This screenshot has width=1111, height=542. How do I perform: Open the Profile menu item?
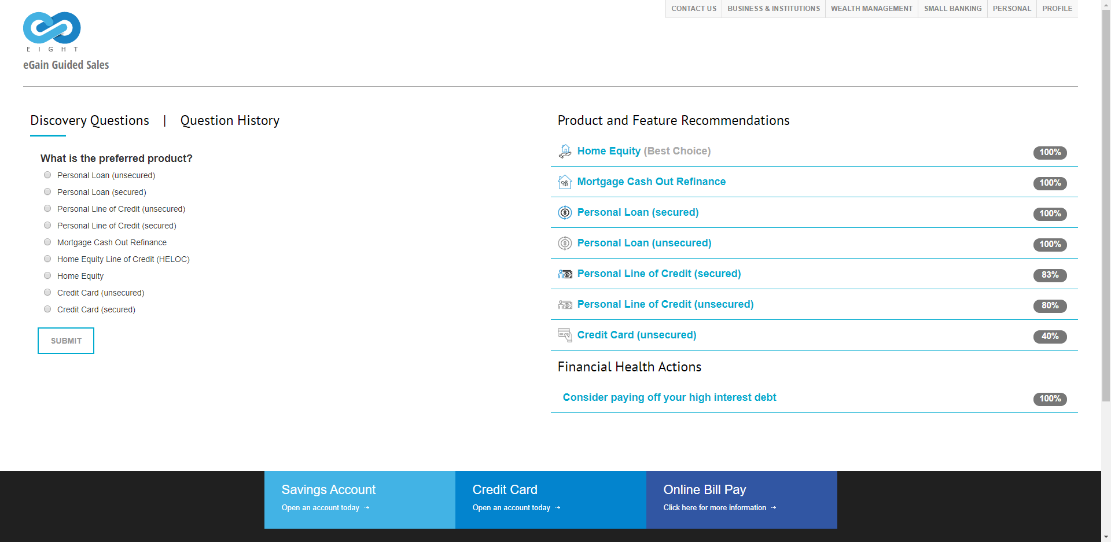1057,8
